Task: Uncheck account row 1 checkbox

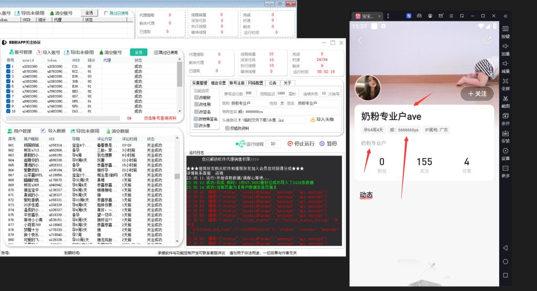Action: [x=8, y=66]
